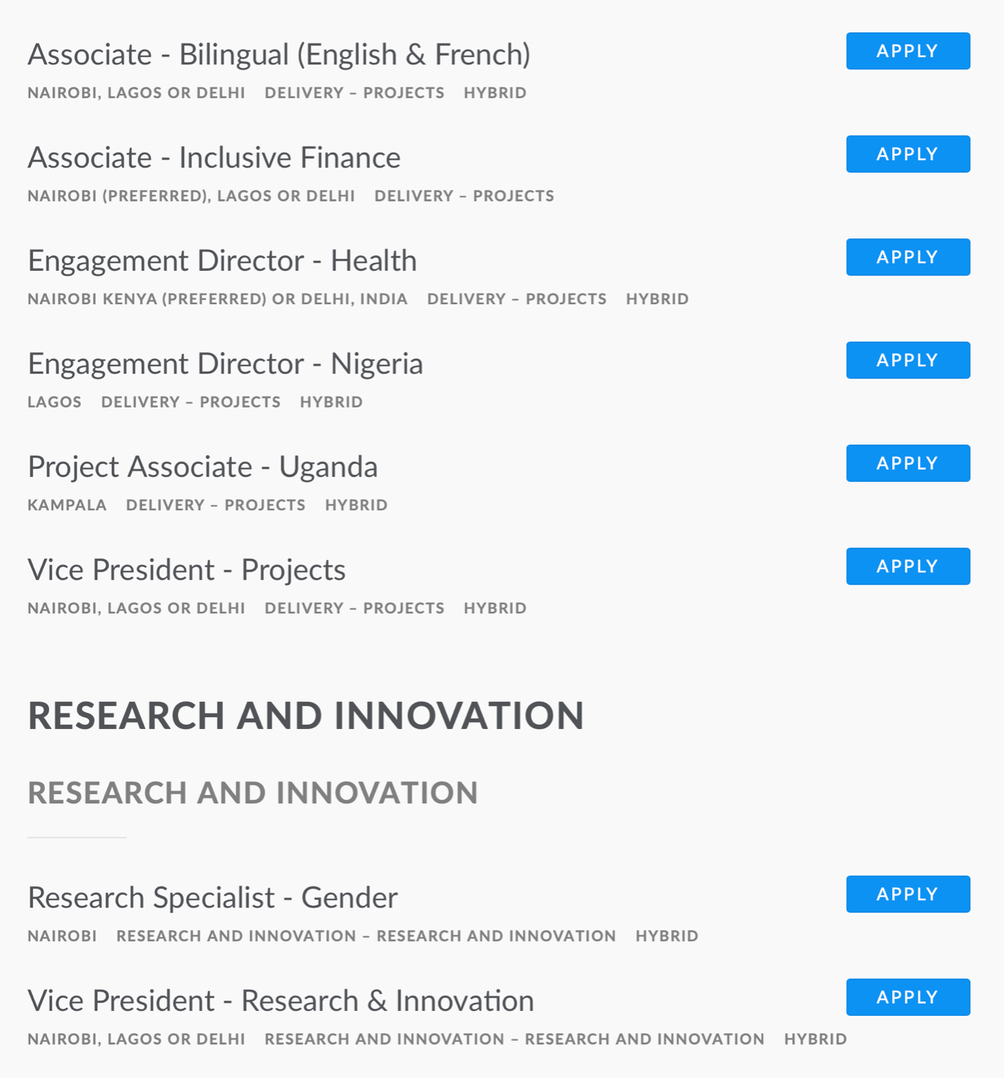Open the Associate - Bilingual job title
The image size is (1004, 1078).
click(x=279, y=55)
